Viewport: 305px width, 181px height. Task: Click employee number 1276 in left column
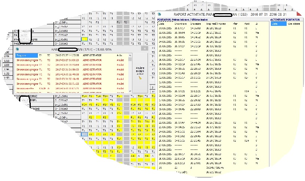[x=7, y=57]
